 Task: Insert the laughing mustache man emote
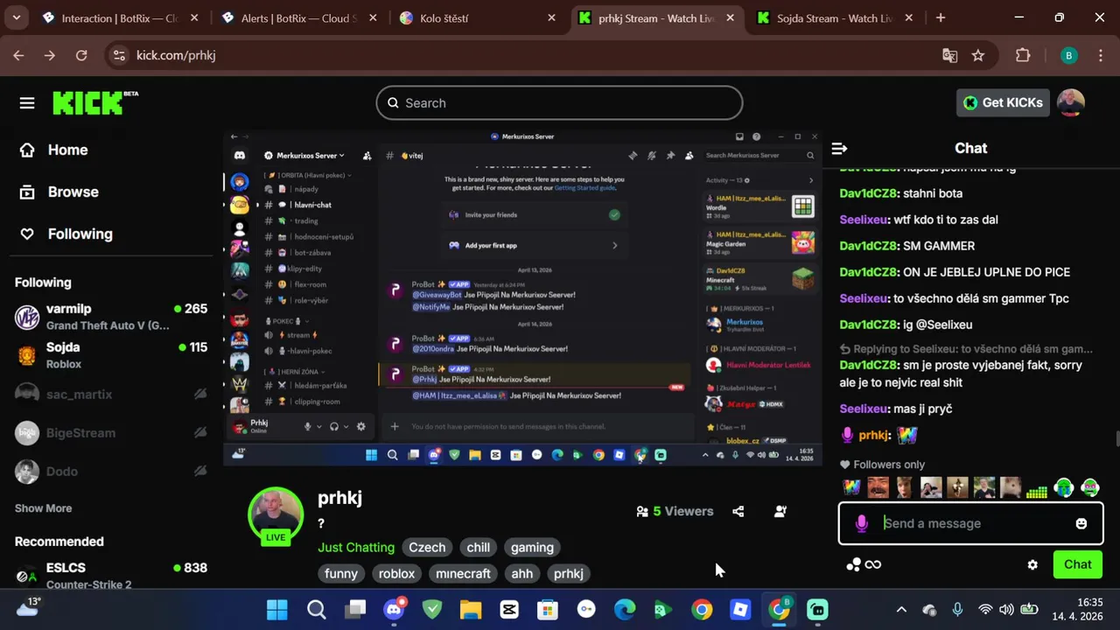click(878, 487)
